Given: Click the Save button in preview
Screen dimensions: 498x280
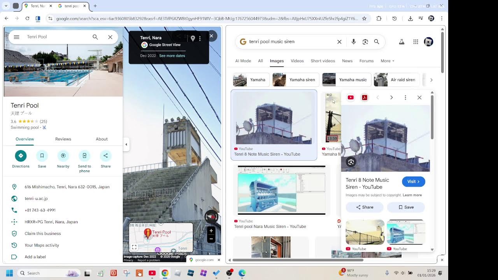Looking at the screenshot, I should [x=406, y=207].
